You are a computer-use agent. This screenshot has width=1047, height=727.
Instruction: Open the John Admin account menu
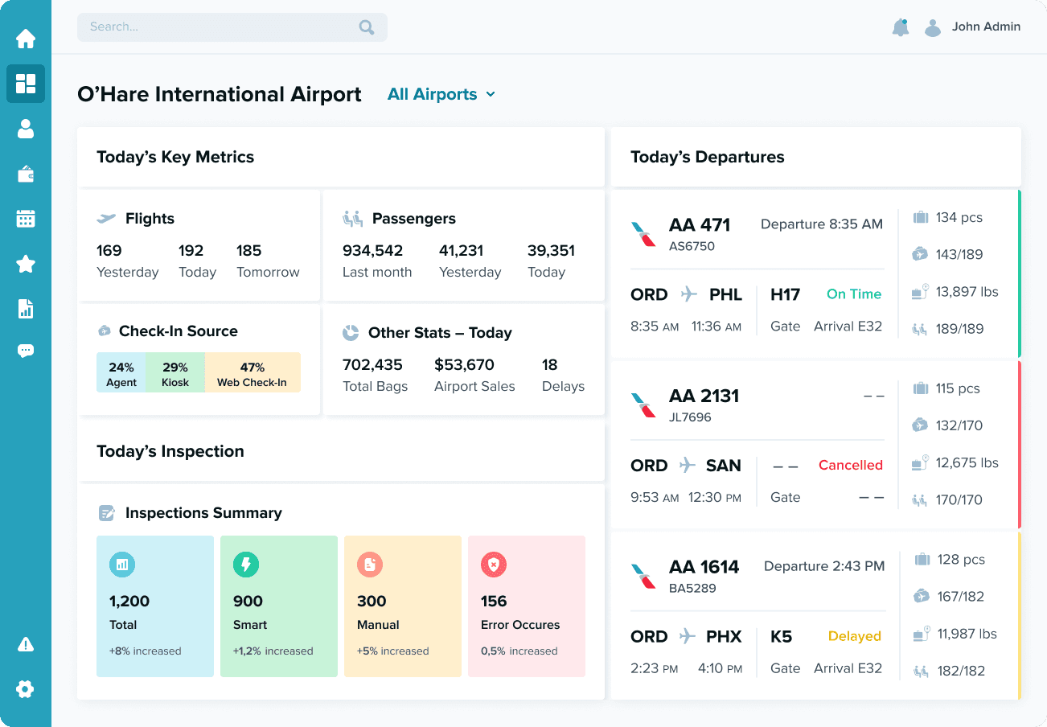click(x=986, y=27)
